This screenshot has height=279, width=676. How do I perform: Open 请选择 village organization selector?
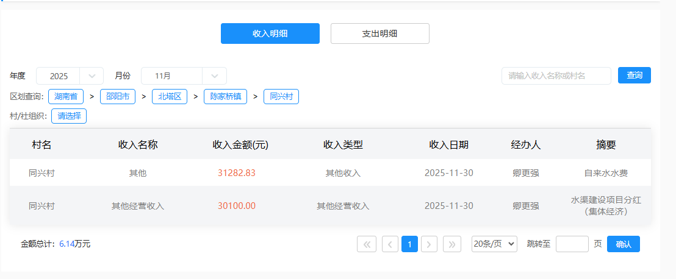click(69, 116)
